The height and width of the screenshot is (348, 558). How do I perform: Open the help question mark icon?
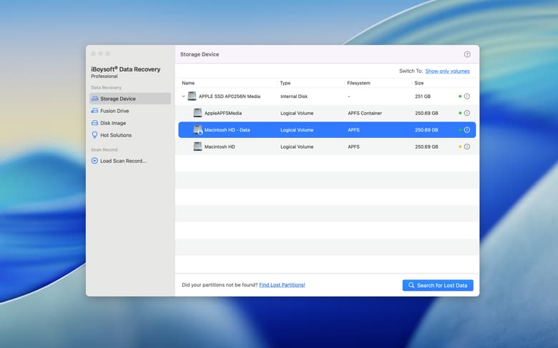467,54
